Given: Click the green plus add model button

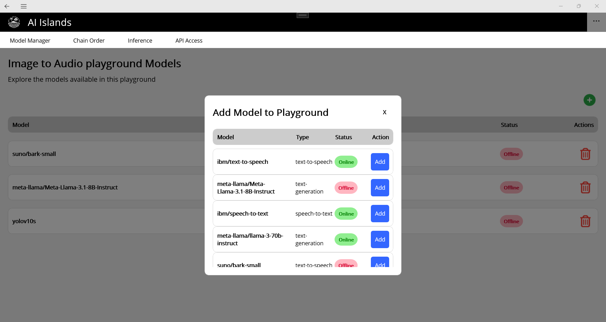Looking at the screenshot, I should [x=589, y=100].
